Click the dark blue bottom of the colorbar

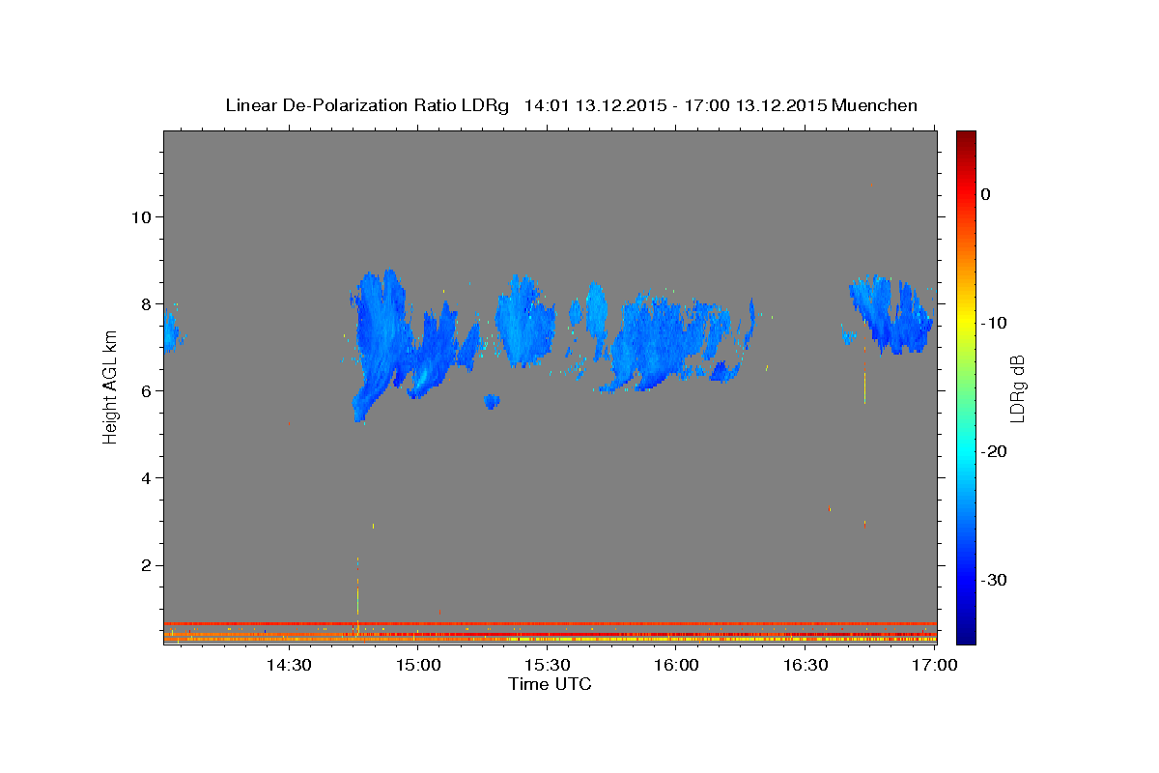tap(966, 633)
